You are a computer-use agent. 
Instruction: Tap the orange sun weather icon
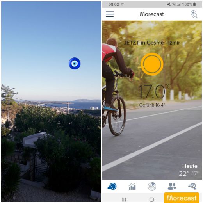point(152,64)
